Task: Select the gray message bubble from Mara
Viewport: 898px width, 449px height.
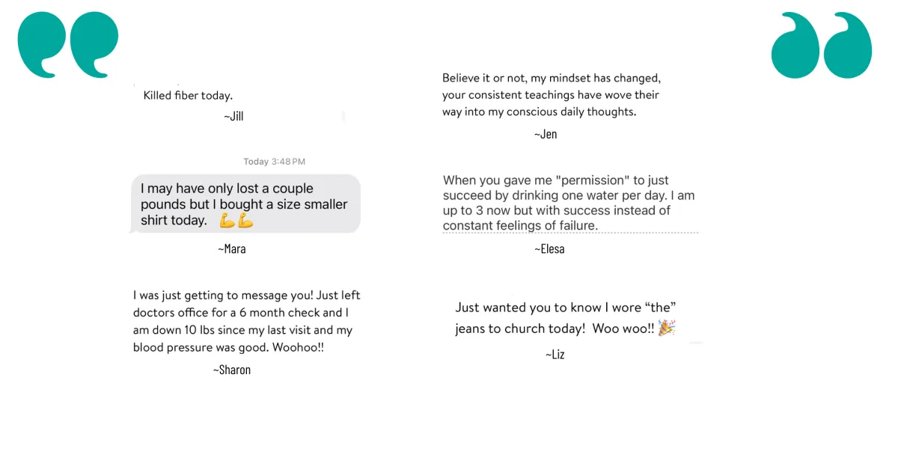Action: click(245, 204)
